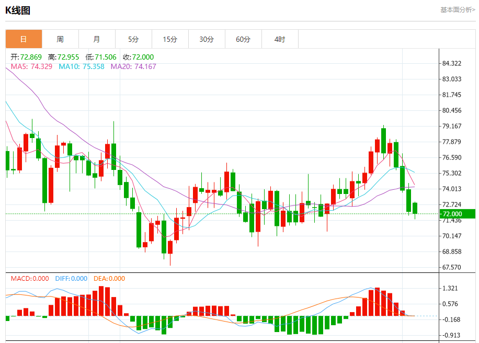Open the 15分 interval tab

[170, 39]
